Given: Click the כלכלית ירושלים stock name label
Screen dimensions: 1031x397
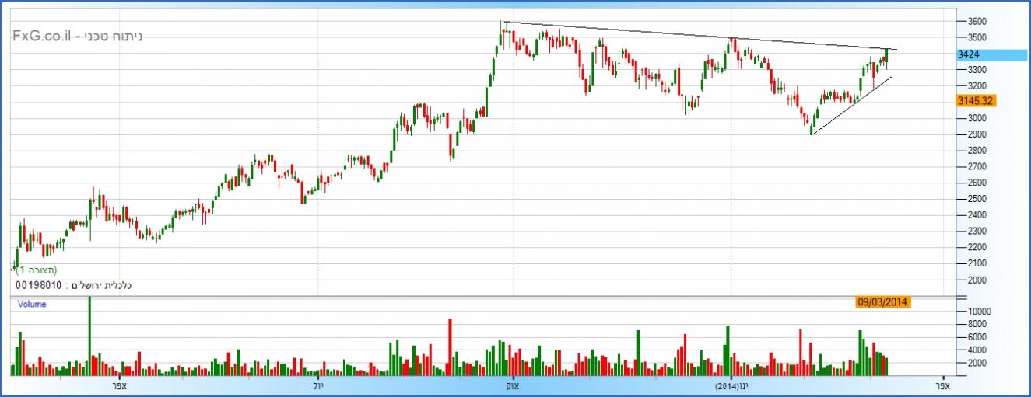Looking at the screenshot, I should pos(101,285).
